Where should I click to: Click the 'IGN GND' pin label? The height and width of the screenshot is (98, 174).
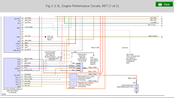[x=17, y=75]
